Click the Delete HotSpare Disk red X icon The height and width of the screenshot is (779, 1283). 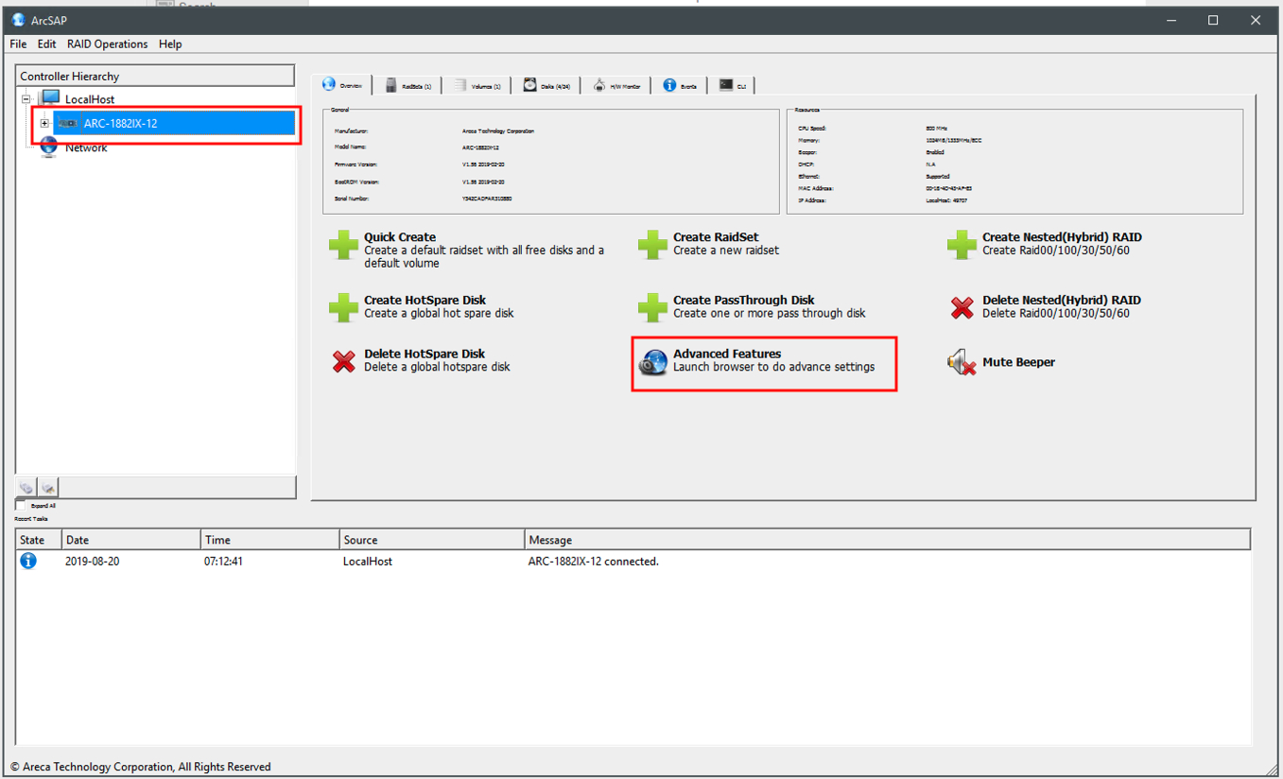(343, 361)
